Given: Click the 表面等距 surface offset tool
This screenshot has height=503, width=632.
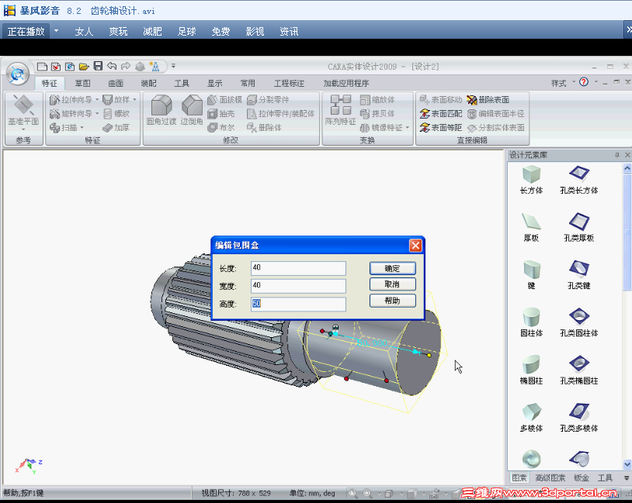Looking at the screenshot, I should pyautogui.click(x=440, y=128).
